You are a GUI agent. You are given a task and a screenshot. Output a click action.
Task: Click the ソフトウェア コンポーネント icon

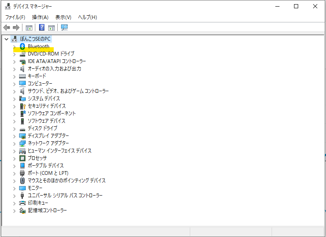click(x=22, y=114)
